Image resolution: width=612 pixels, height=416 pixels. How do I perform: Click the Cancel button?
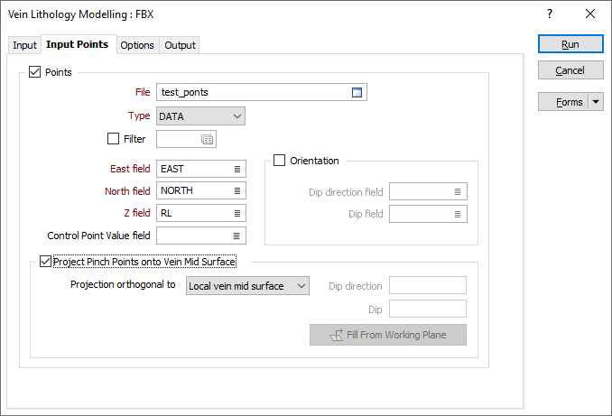[570, 70]
